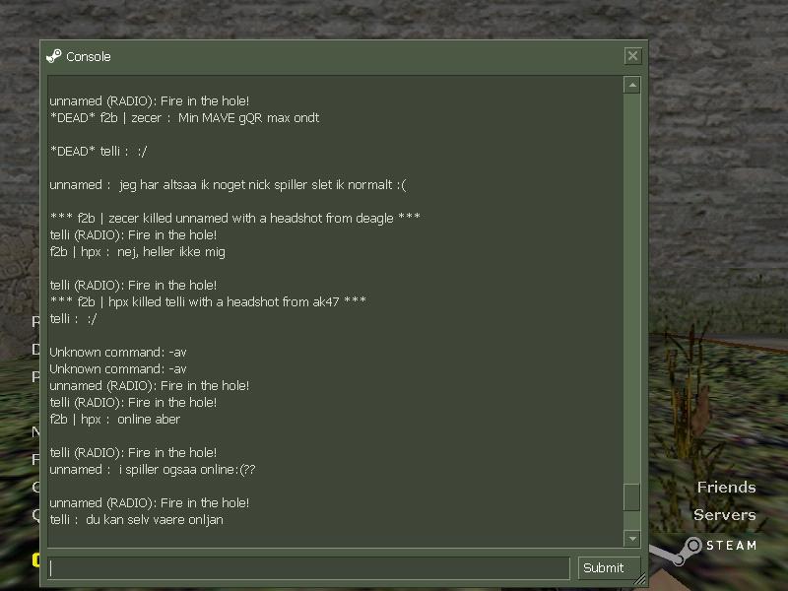Viewport: 788px width, 591px height.
Task: Close the Console window
Action: 632,56
